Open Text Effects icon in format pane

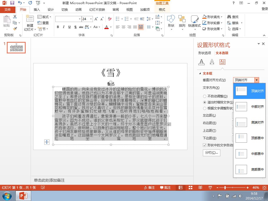[212, 62]
